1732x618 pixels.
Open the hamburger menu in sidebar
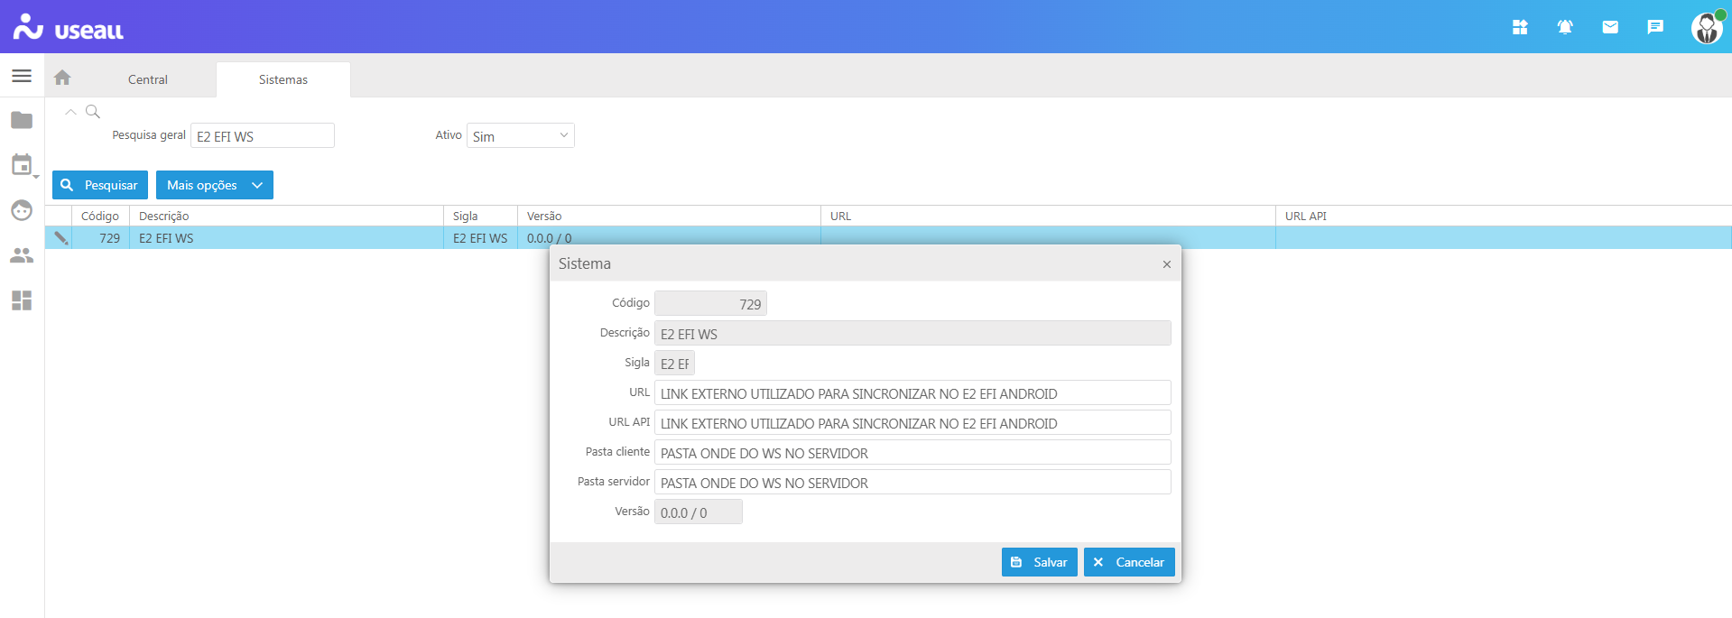point(22,76)
